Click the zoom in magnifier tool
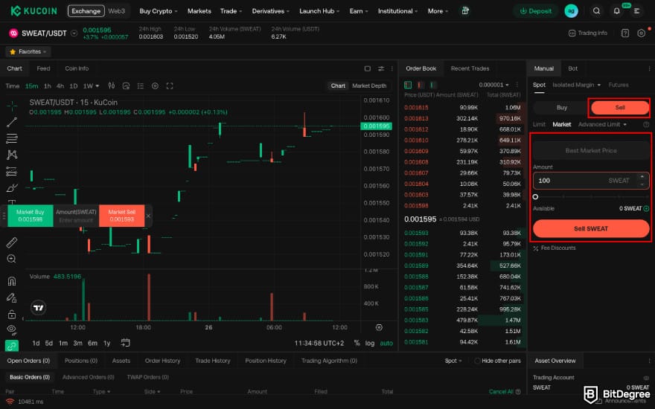This screenshot has height=409, width=655. click(x=12, y=259)
